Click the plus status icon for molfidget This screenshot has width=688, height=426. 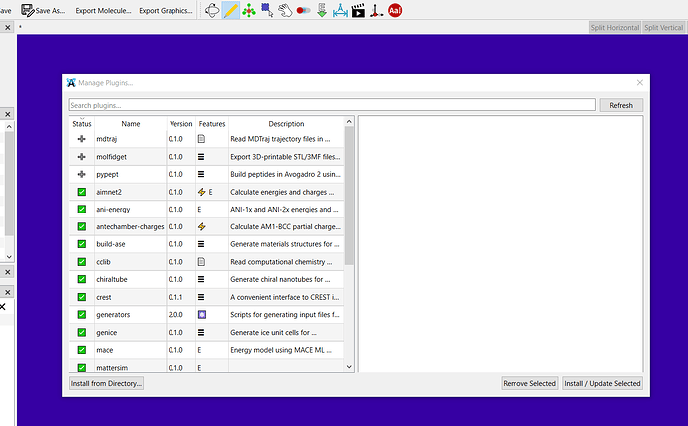point(81,157)
